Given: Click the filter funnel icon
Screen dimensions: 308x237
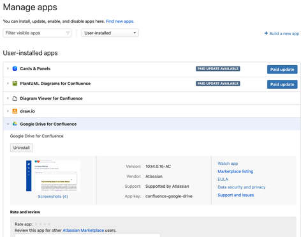Looking at the screenshot, I should [68, 33].
